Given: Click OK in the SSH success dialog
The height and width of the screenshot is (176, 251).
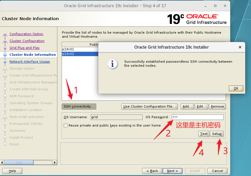Looking at the screenshot, I should click(x=236, y=88).
